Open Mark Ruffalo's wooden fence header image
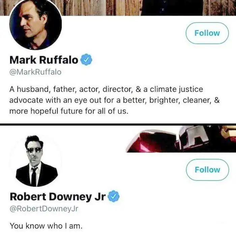This screenshot has width=236, height=244. point(101,7)
